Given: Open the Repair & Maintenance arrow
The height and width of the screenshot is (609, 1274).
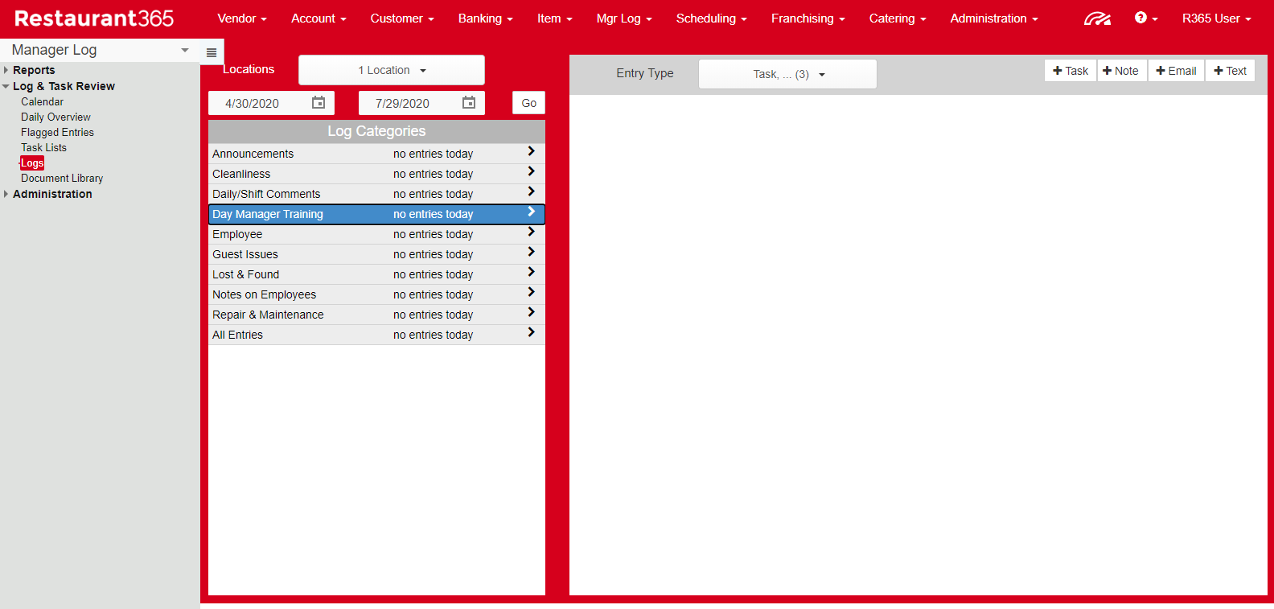Looking at the screenshot, I should pyautogui.click(x=531, y=312).
